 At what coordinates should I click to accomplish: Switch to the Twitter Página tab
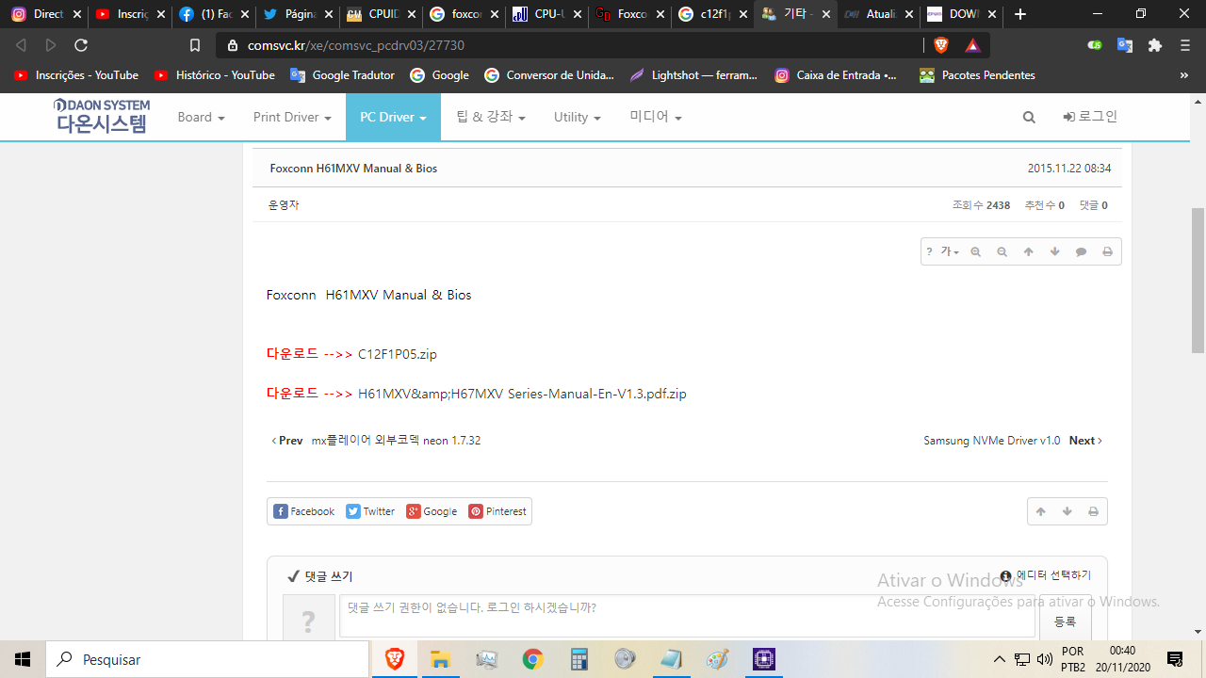click(x=299, y=14)
